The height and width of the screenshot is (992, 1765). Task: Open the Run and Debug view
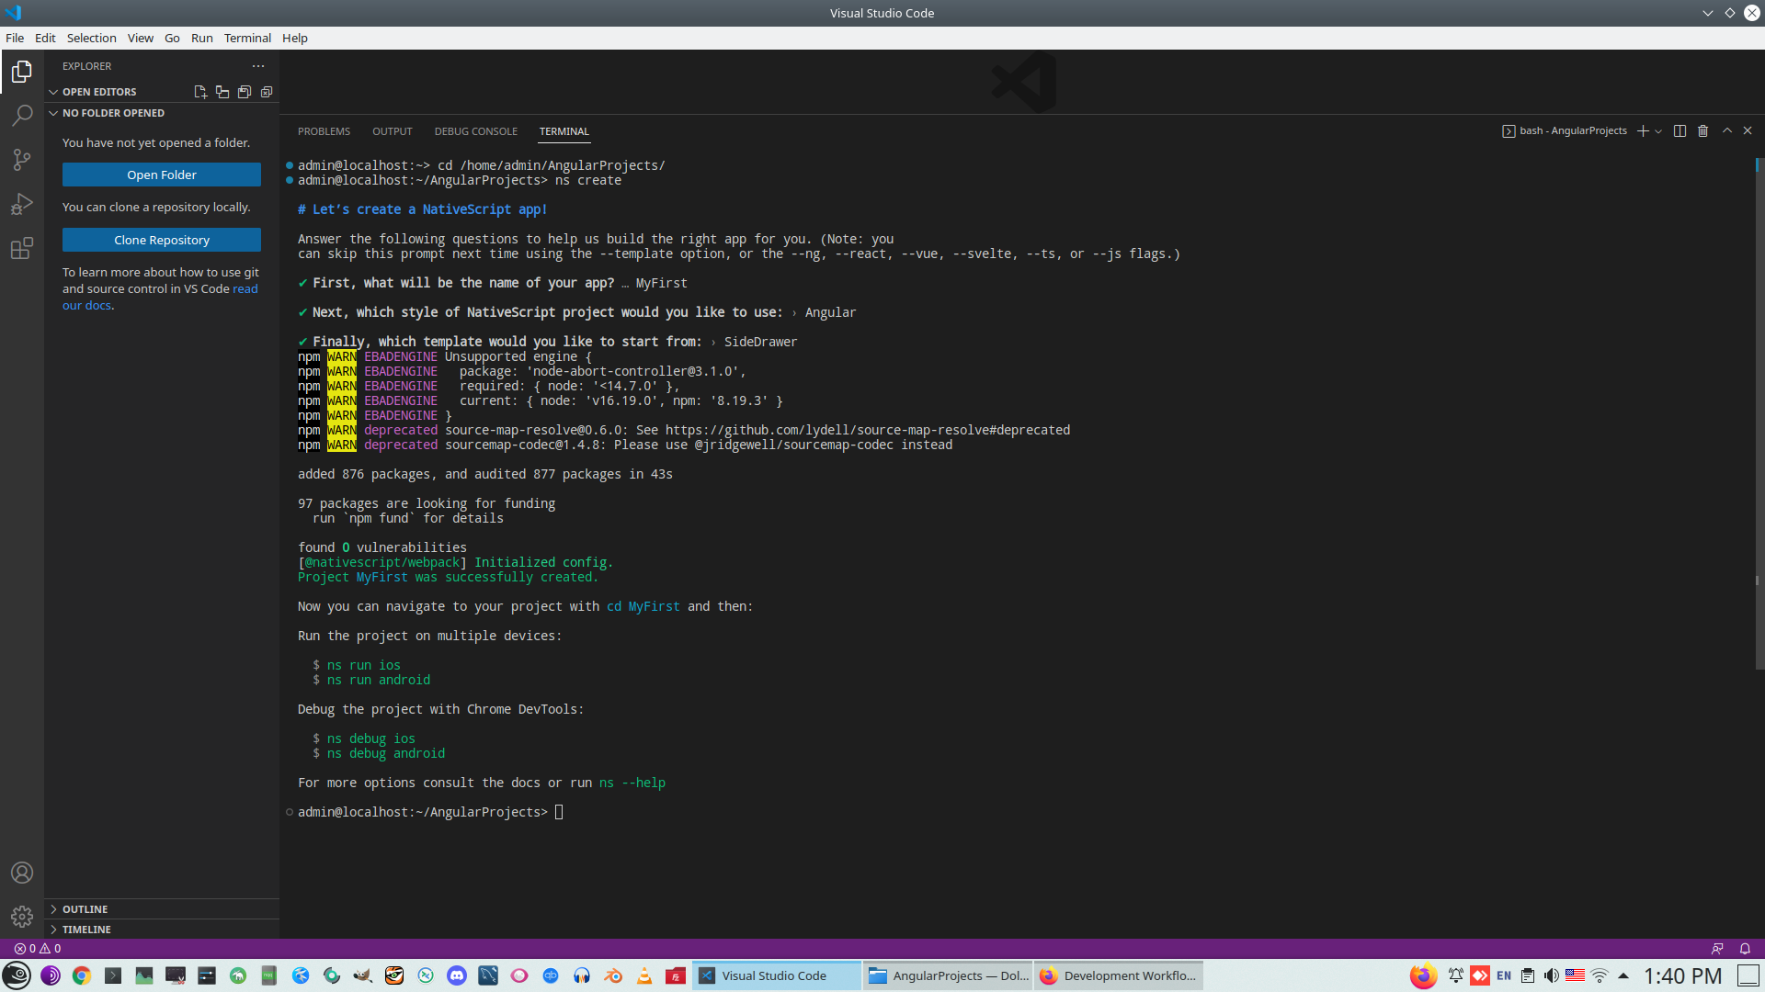(x=22, y=204)
